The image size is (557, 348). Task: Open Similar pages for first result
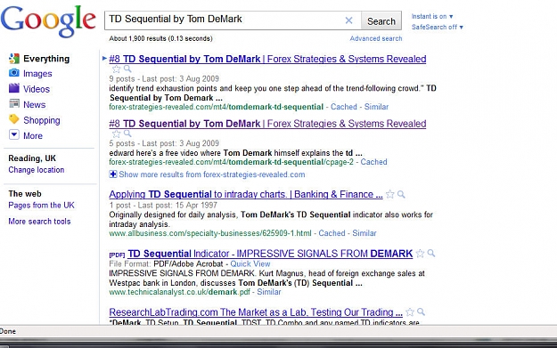click(x=376, y=107)
